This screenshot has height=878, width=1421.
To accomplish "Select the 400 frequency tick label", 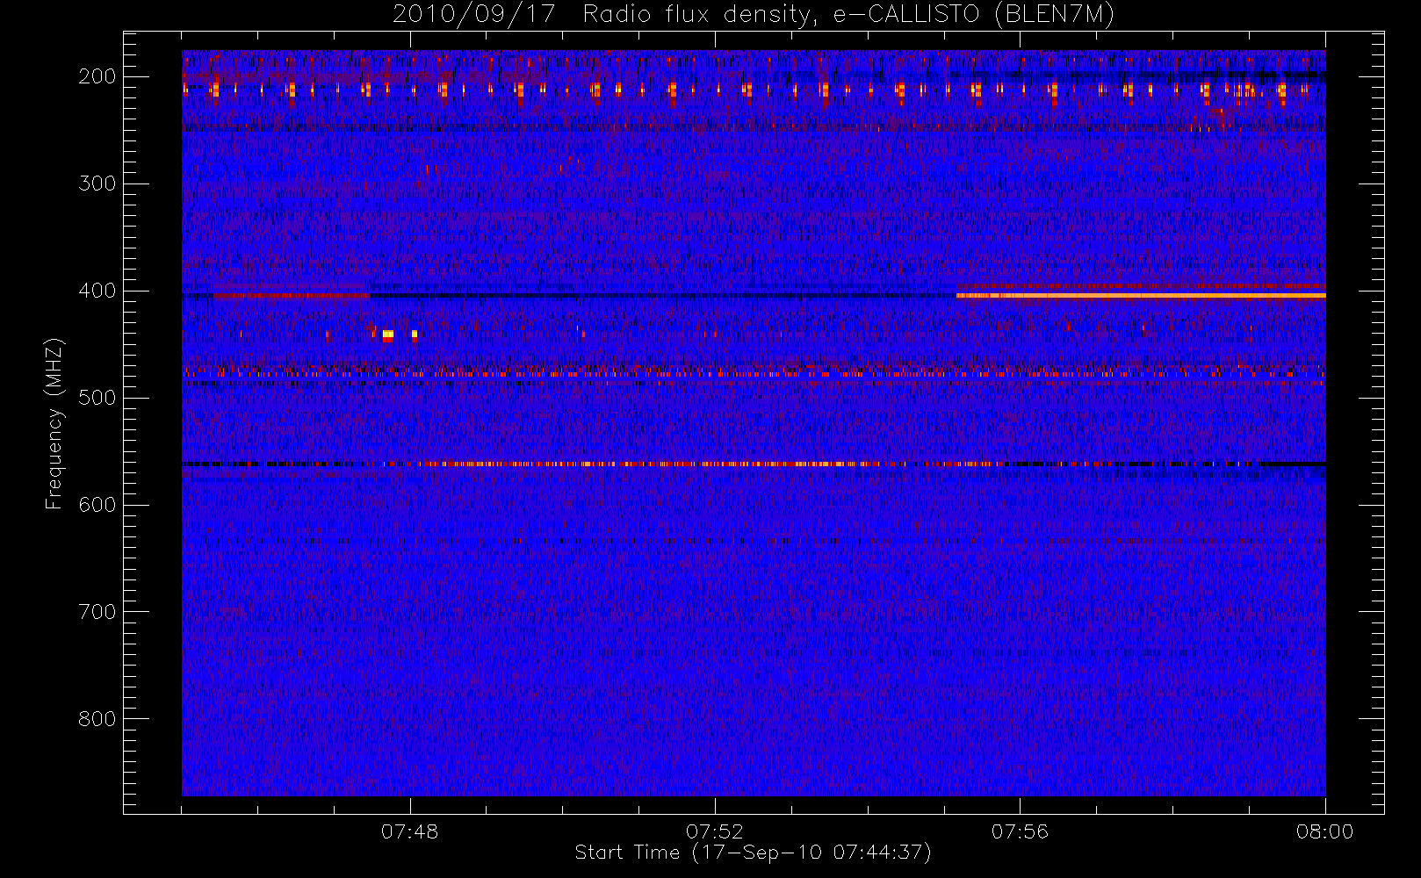I will [97, 291].
